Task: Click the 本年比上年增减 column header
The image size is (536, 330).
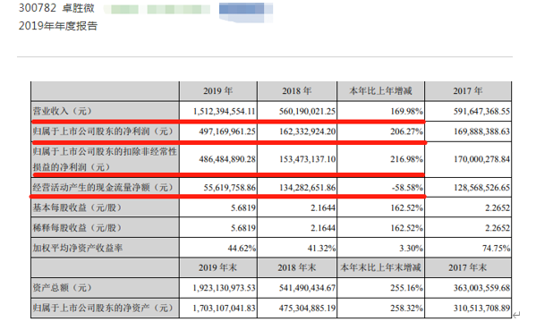Action: [380, 91]
